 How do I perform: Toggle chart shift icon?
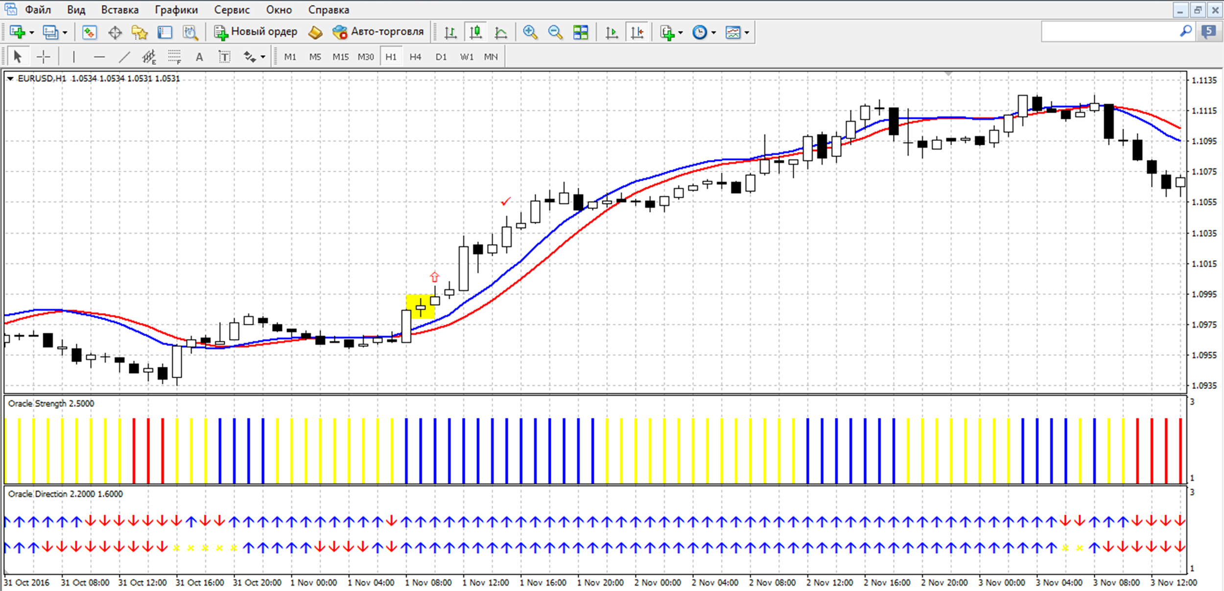point(637,32)
